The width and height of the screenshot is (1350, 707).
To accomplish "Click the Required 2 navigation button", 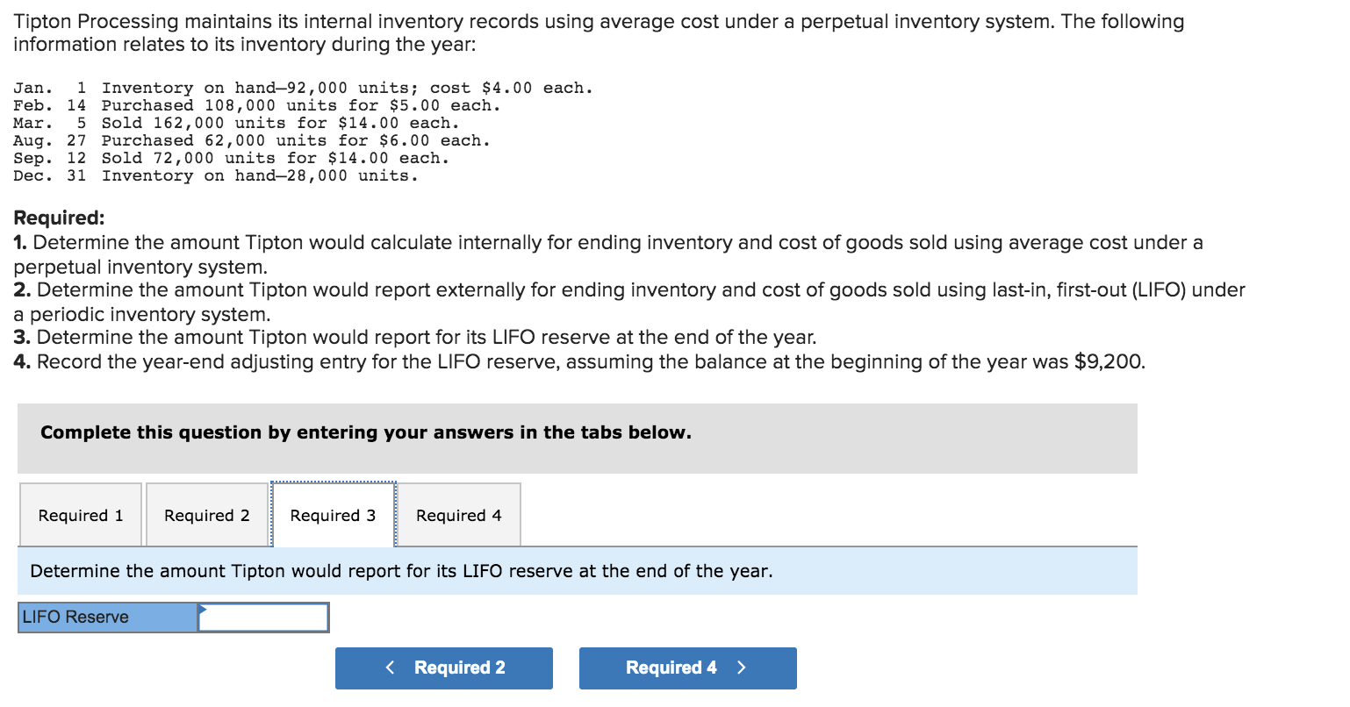I will pyautogui.click(x=443, y=668).
